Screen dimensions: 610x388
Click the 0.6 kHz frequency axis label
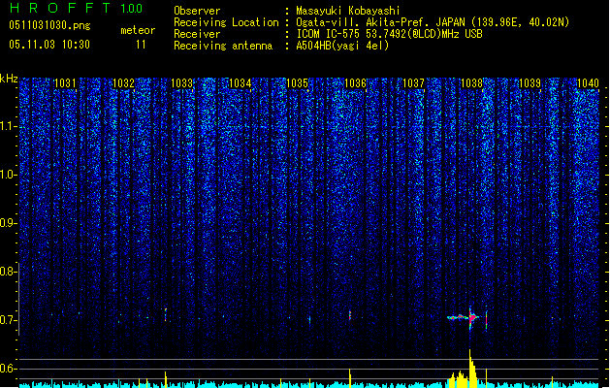point(9,369)
